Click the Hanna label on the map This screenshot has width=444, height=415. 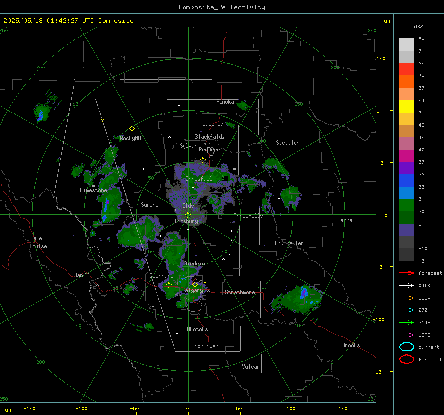pyautogui.click(x=345, y=220)
